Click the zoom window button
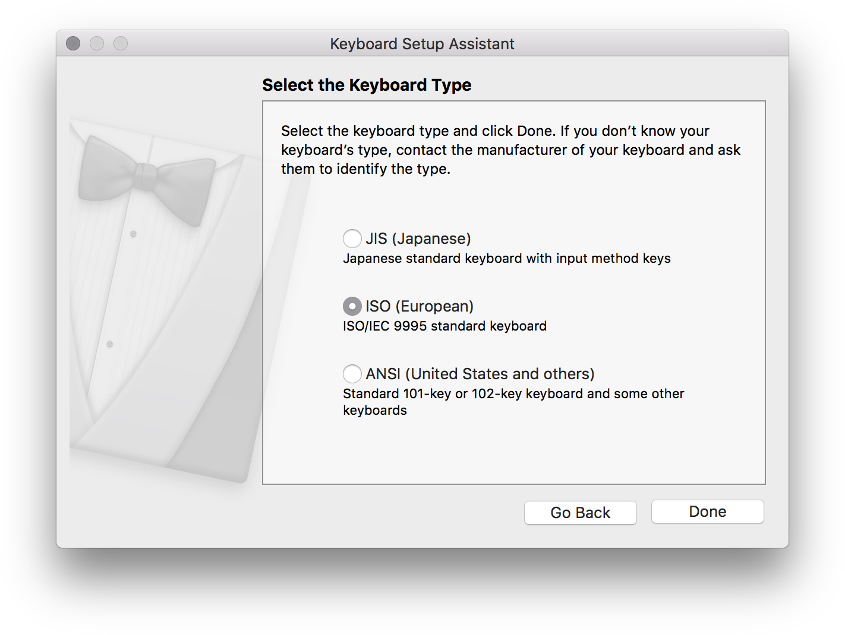This screenshot has height=635, width=845. tap(121, 44)
